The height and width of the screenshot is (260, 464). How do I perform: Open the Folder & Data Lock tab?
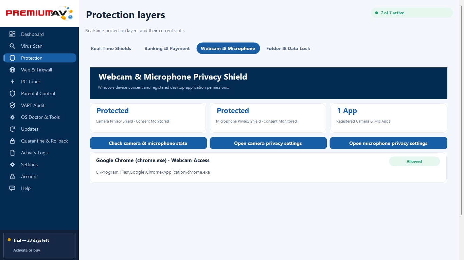(x=288, y=48)
